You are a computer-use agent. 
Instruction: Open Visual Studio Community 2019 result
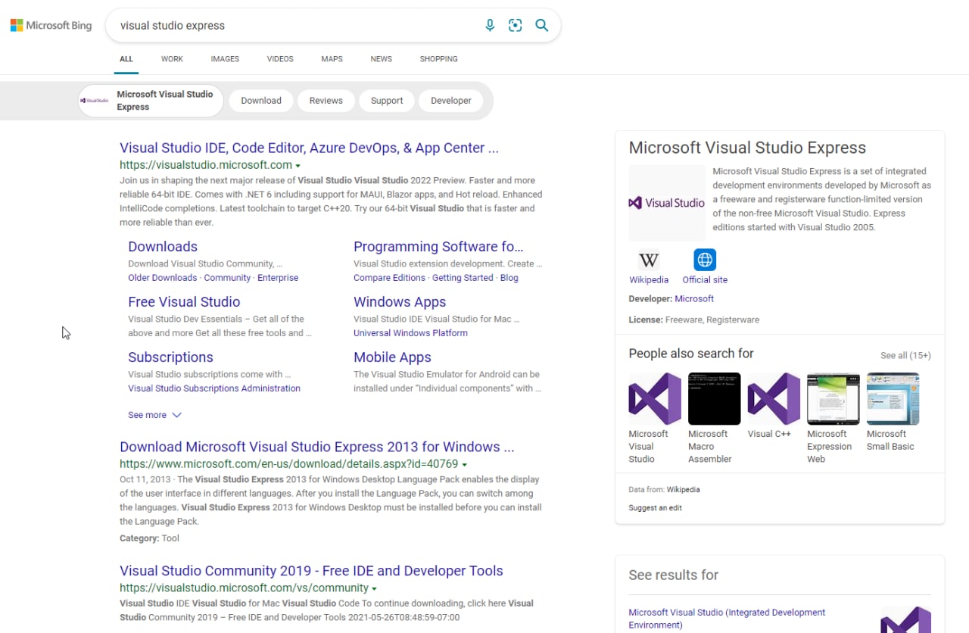click(311, 571)
